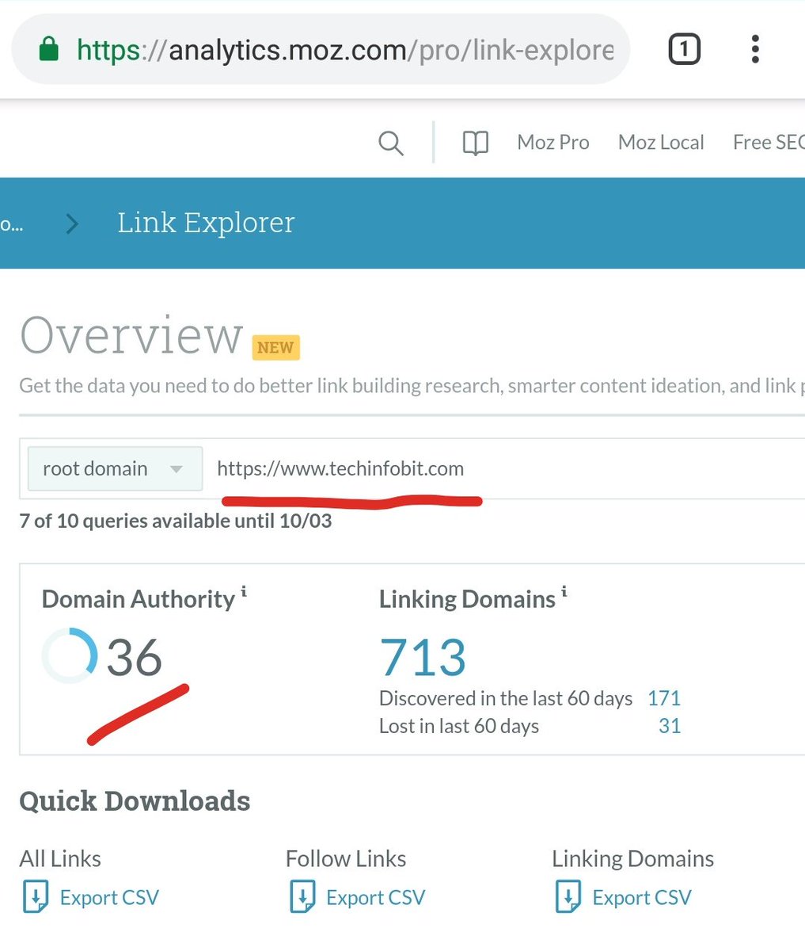
Task: Click the Linking Domains info tooltip icon
Action: pyautogui.click(x=564, y=592)
